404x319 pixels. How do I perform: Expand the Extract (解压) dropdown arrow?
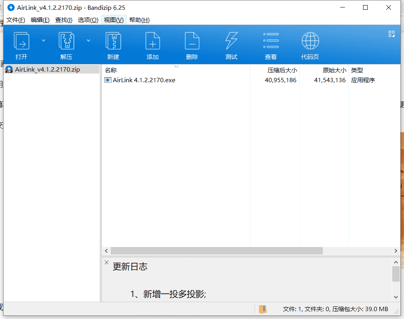[88, 41]
